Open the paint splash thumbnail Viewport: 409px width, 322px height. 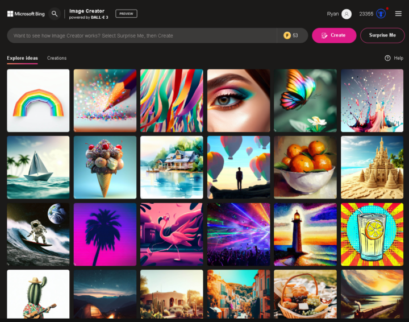coord(372,101)
